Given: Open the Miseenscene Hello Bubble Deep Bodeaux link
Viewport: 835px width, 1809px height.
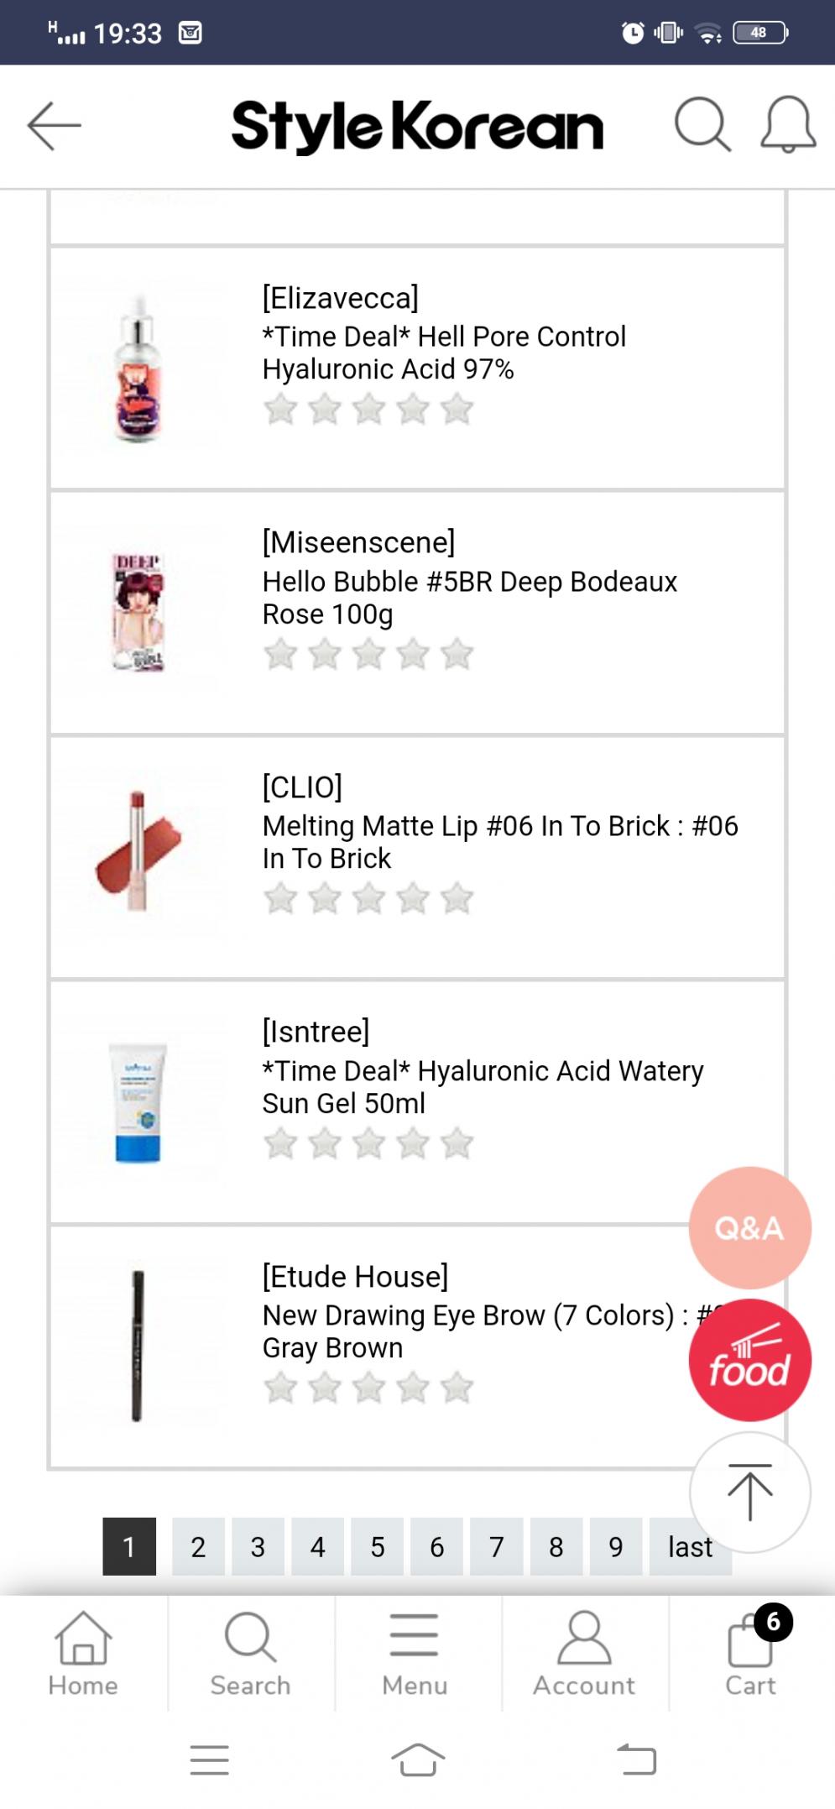Looking at the screenshot, I should [470, 598].
